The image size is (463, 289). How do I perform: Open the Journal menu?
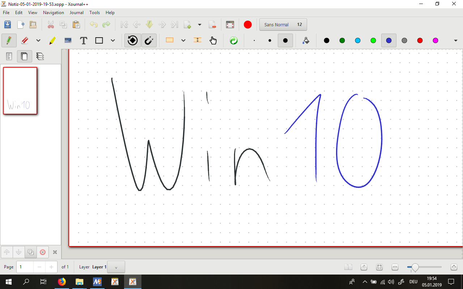[77, 13]
